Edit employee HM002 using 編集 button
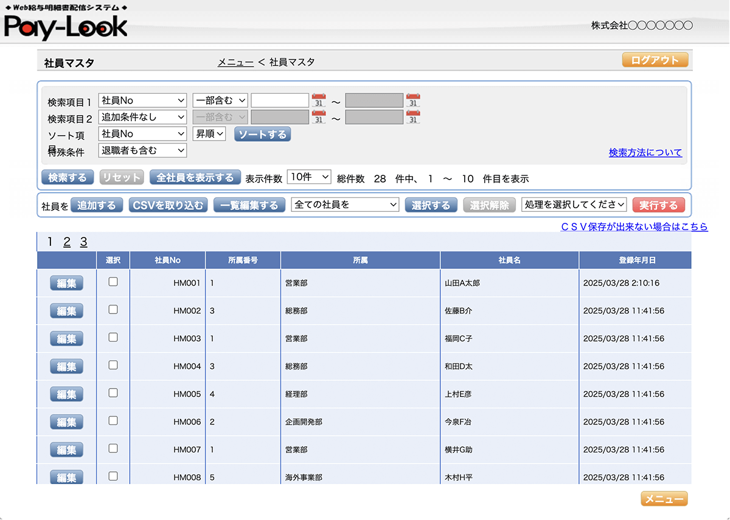The height and width of the screenshot is (520, 730). click(66, 311)
